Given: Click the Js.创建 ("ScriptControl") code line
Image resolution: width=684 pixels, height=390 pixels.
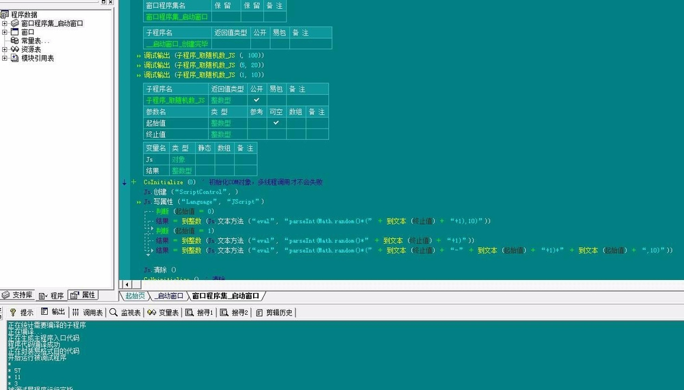Looking at the screenshot, I should [191, 192].
